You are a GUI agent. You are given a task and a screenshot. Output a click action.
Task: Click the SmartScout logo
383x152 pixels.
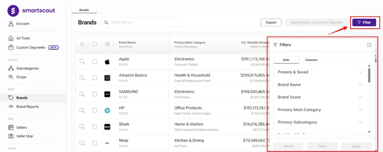click(x=31, y=10)
